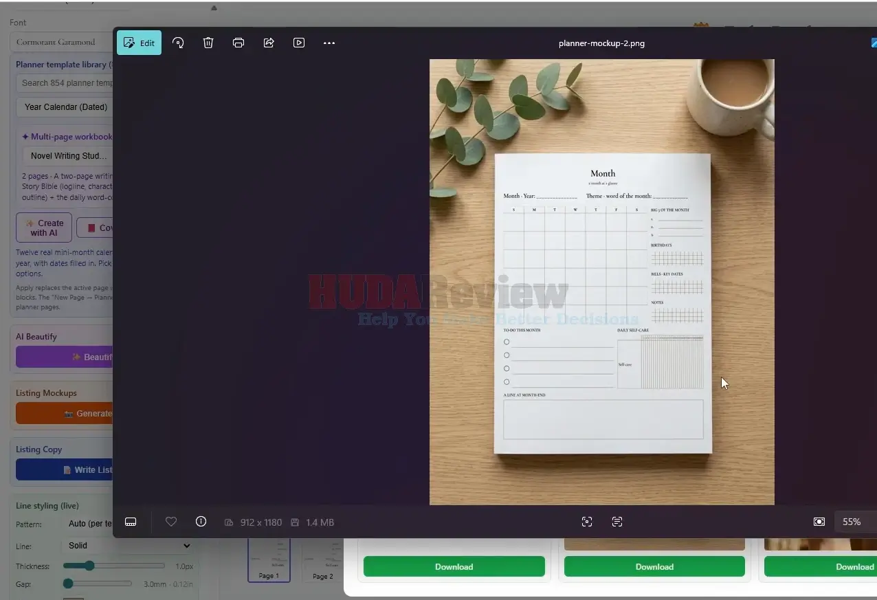The height and width of the screenshot is (600, 877).
Task: Start slideshow with the play icon
Action: coord(299,43)
